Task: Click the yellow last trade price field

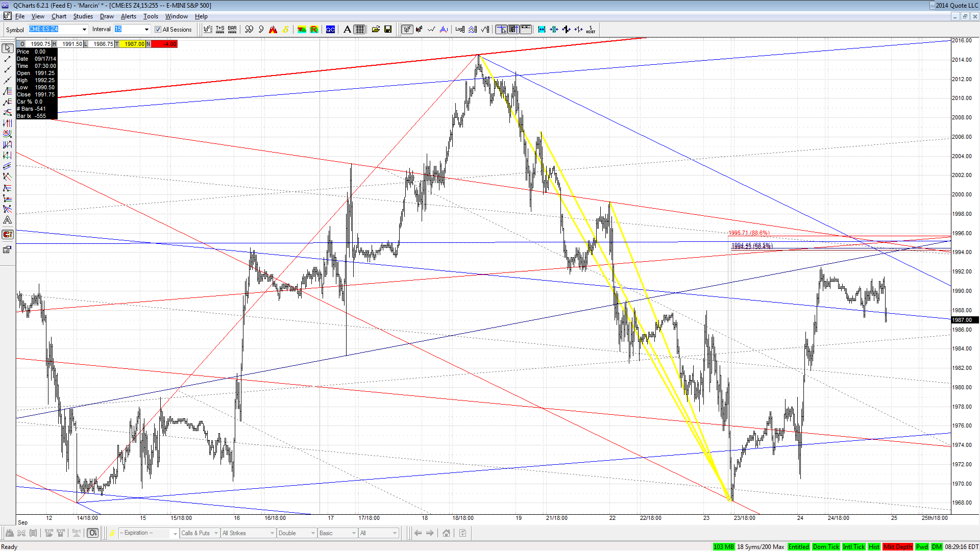Action: coord(132,44)
